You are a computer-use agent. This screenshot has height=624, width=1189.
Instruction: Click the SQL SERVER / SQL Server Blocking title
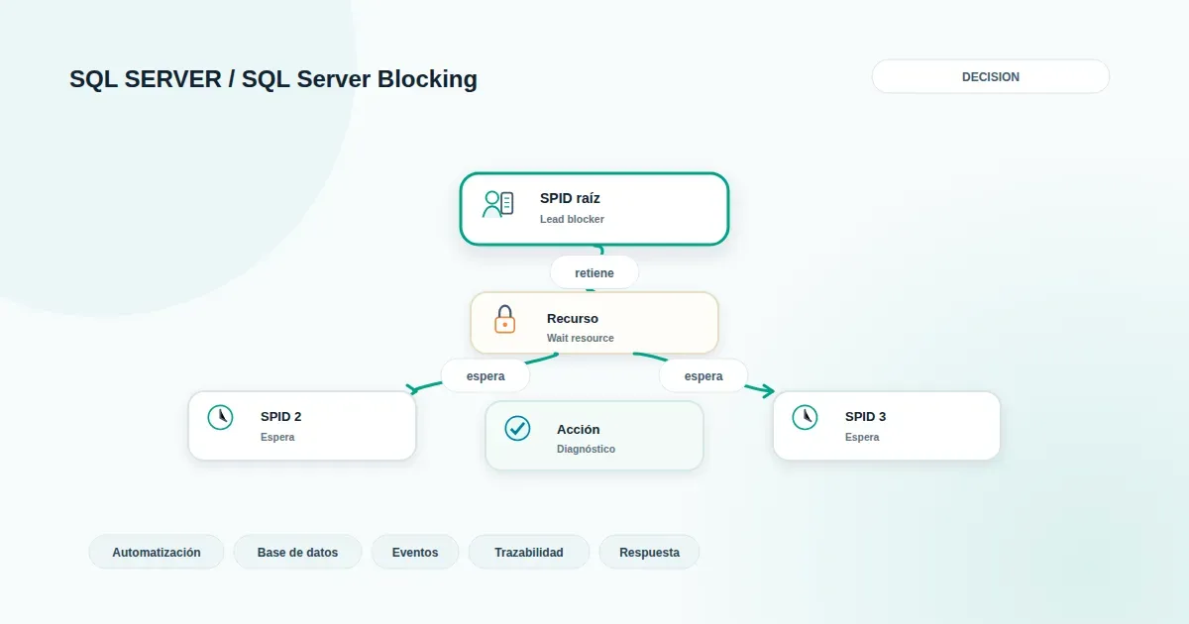coord(273,79)
